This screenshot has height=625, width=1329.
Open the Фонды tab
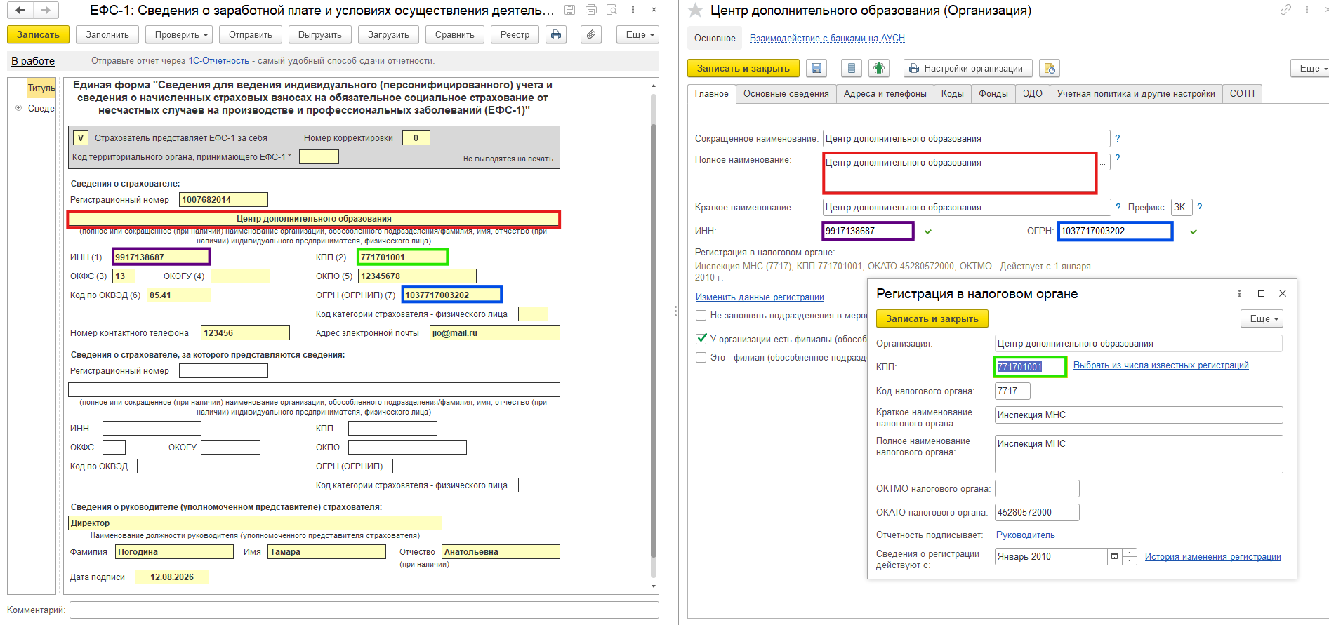click(x=993, y=93)
